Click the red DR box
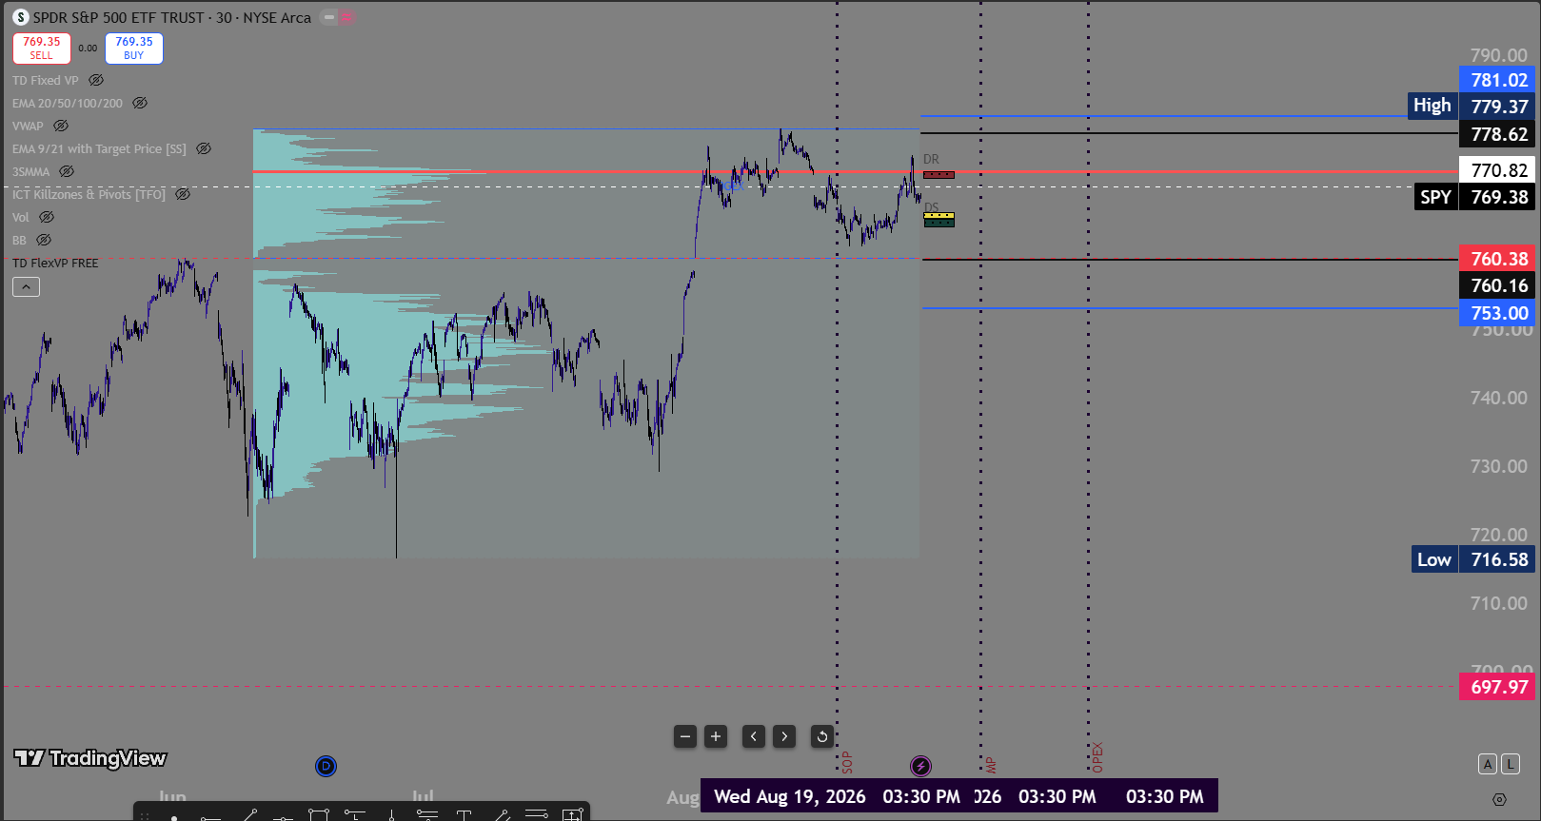The height and width of the screenshot is (821, 1541). (x=939, y=175)
